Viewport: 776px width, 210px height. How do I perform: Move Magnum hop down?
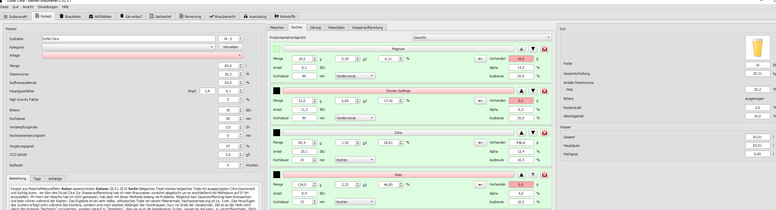[x=533, y=49]
